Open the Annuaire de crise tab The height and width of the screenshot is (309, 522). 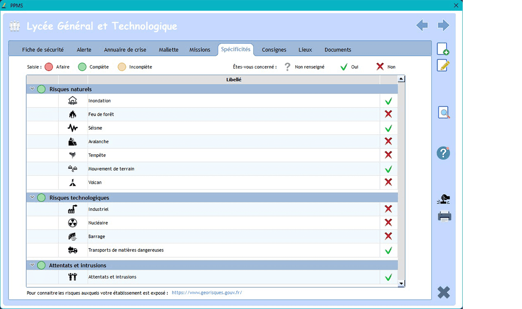tap(125, 50)
